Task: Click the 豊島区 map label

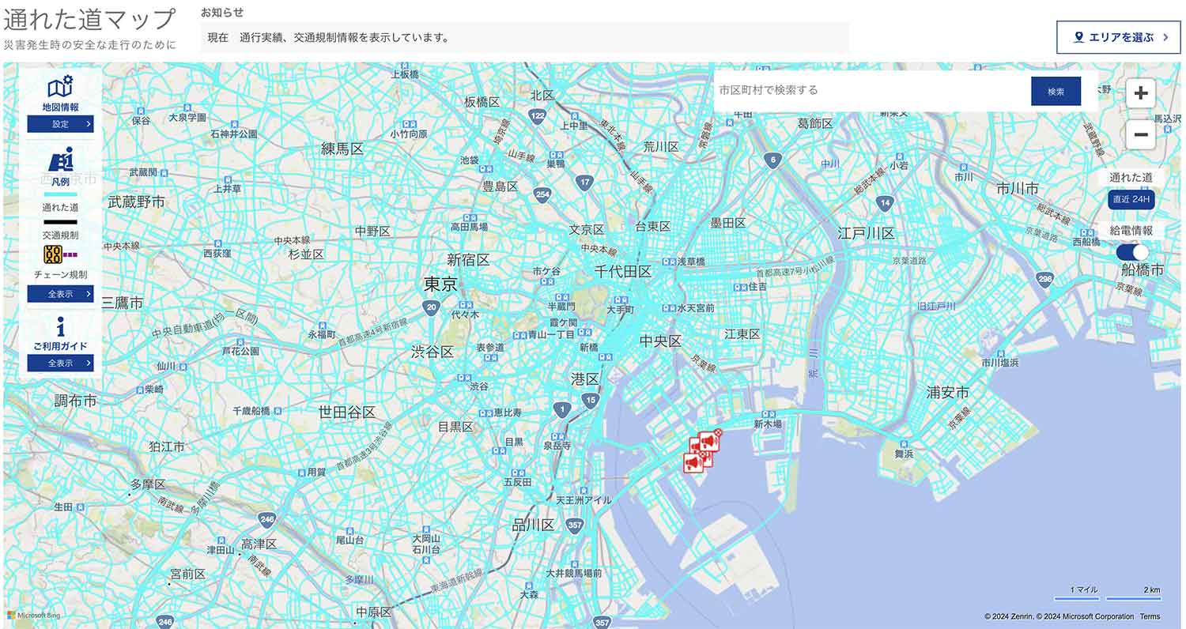Action: point(500,186)
